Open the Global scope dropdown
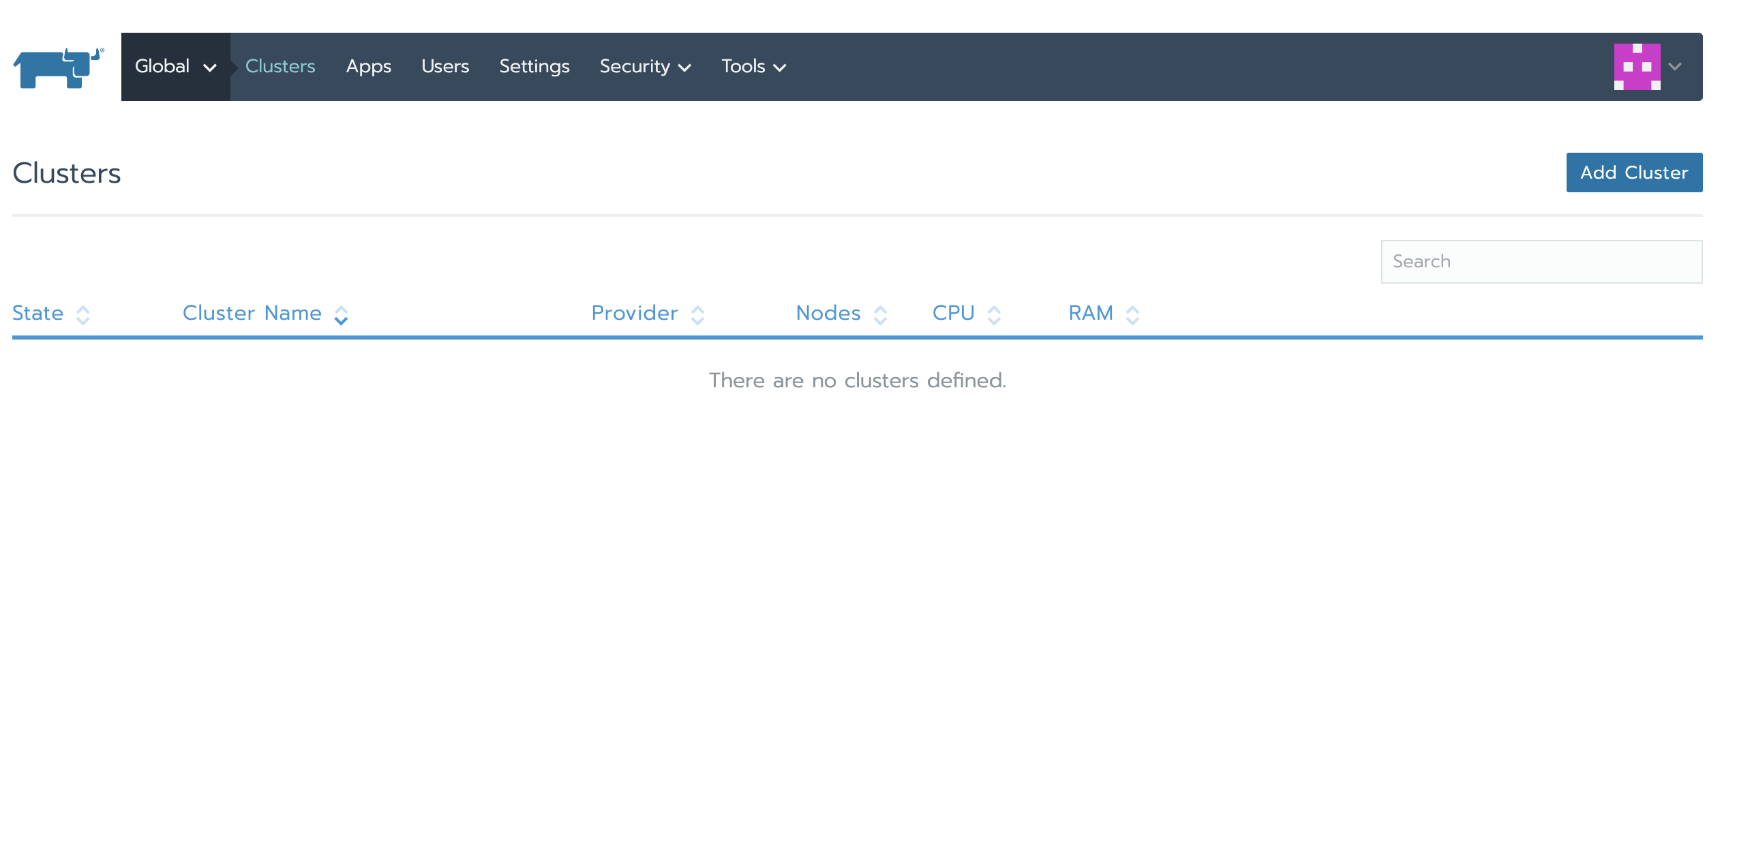Viewport: 1737px width, 855px height. point(175,67)
